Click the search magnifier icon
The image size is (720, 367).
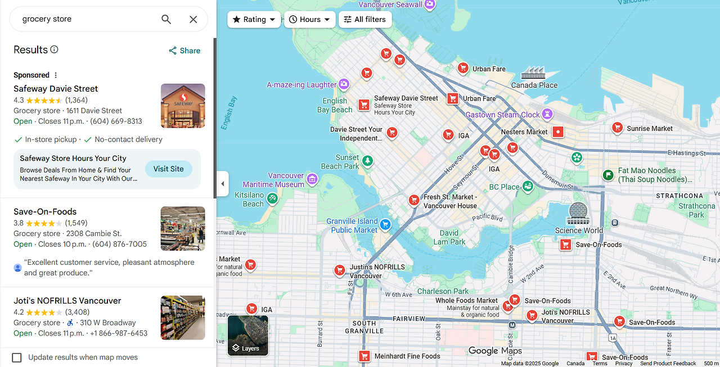coord(166,19)
